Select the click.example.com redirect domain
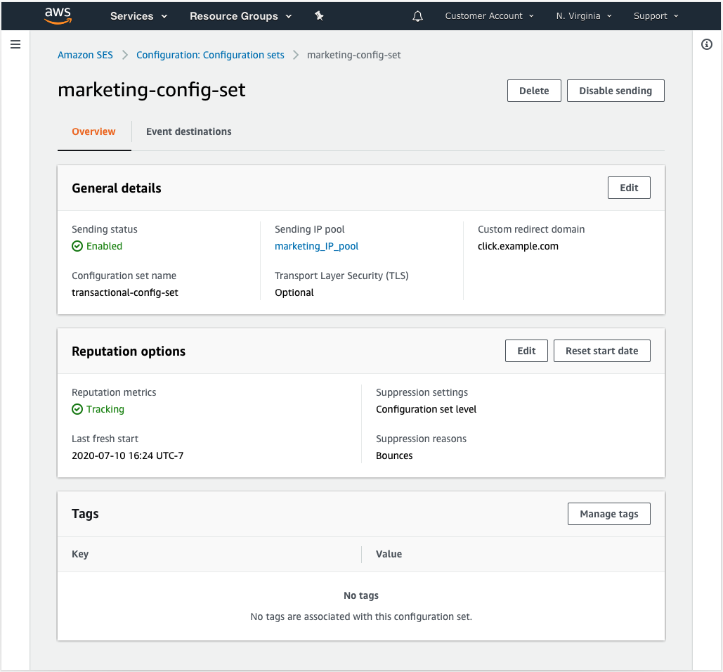This screenshot has width=723, height=672. coord(518,246)
